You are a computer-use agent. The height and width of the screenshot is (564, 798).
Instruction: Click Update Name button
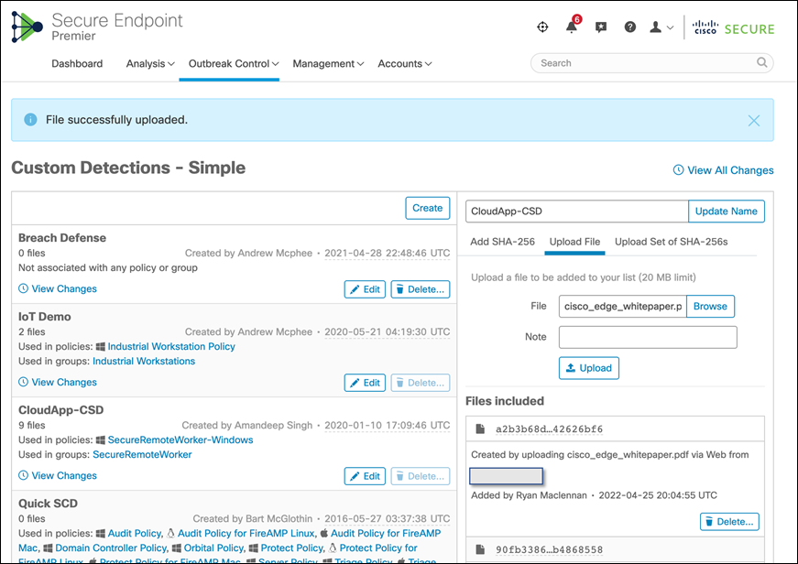coord(727,211)
